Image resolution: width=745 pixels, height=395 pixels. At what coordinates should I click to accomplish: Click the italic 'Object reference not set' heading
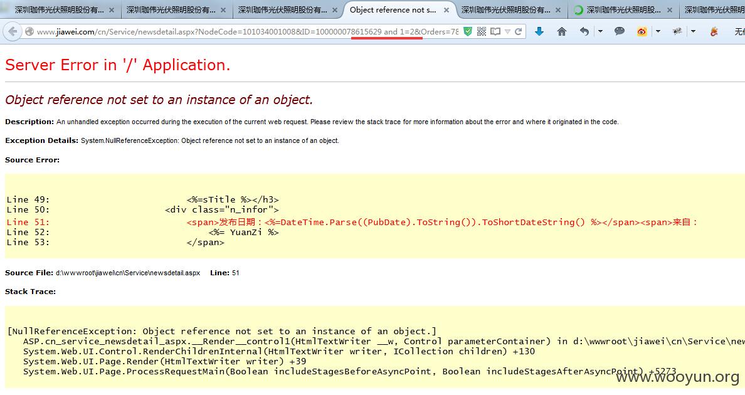click(159, 100)
